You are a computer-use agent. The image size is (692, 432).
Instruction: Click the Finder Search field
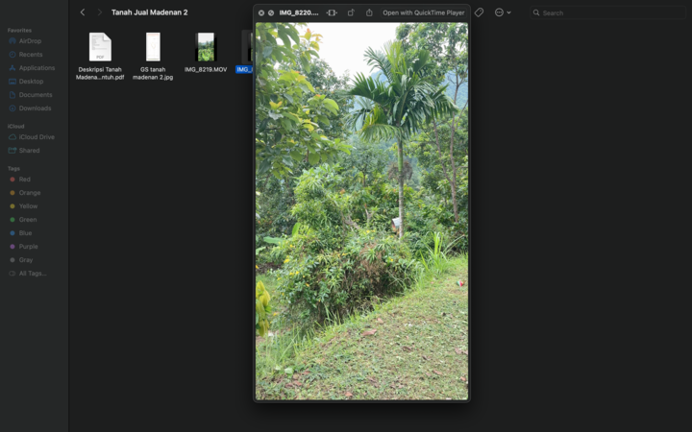point(607,12)
